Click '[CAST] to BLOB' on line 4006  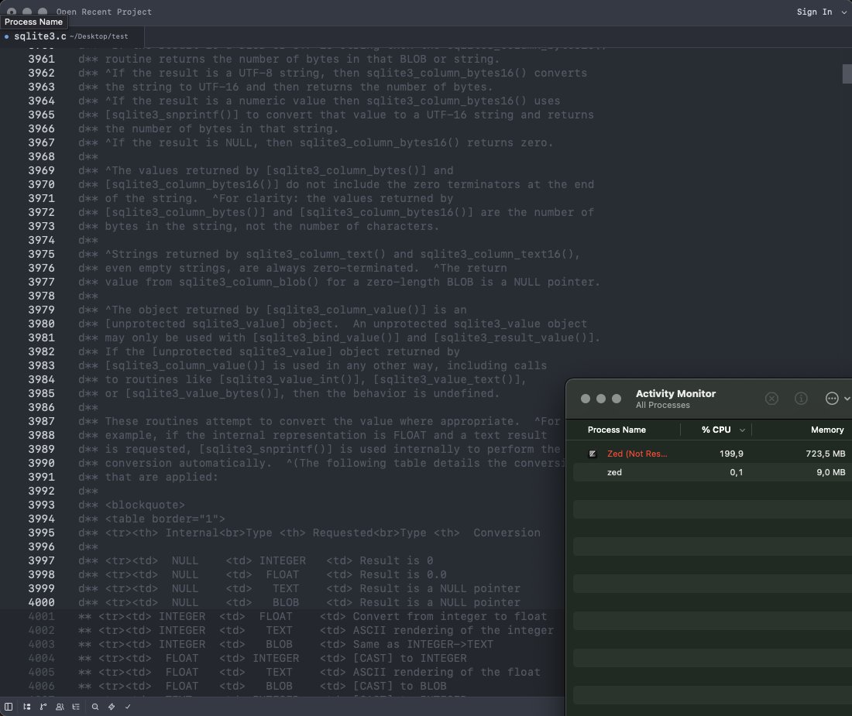400,686
